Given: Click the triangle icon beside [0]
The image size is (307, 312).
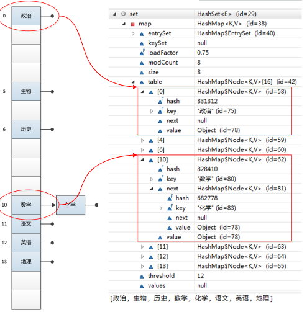Looking at the screenshot, I should 151,92.
